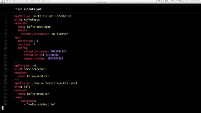The height and width of the screenshot is (113, 201).
Task: Click 'kafka.strimzi.io/v1beta1' on line 1
Action: (x=52, y=16)
